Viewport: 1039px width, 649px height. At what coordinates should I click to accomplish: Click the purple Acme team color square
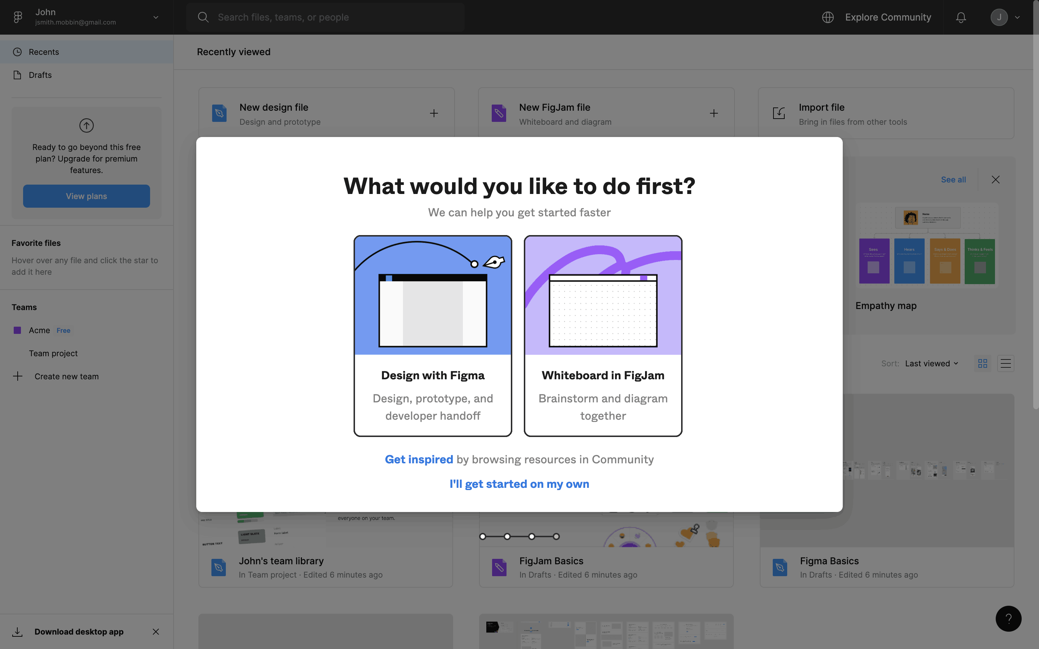tap(17, 331)
